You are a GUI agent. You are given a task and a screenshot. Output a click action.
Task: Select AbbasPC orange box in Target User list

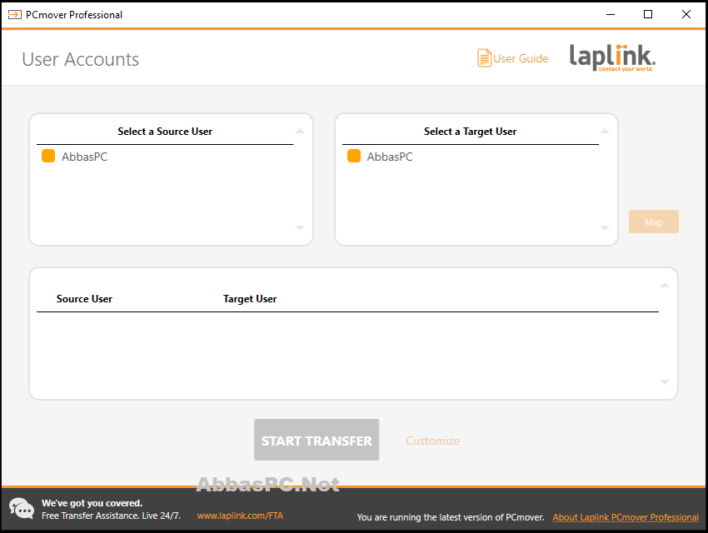pos(354,157)
